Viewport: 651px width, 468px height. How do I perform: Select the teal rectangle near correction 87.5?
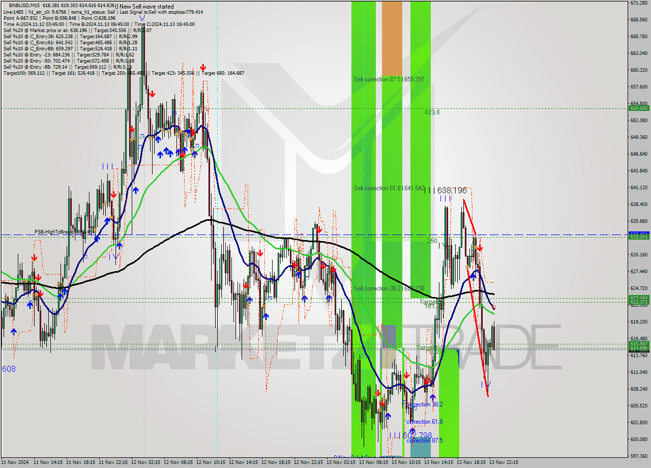[x=420, y=448]
